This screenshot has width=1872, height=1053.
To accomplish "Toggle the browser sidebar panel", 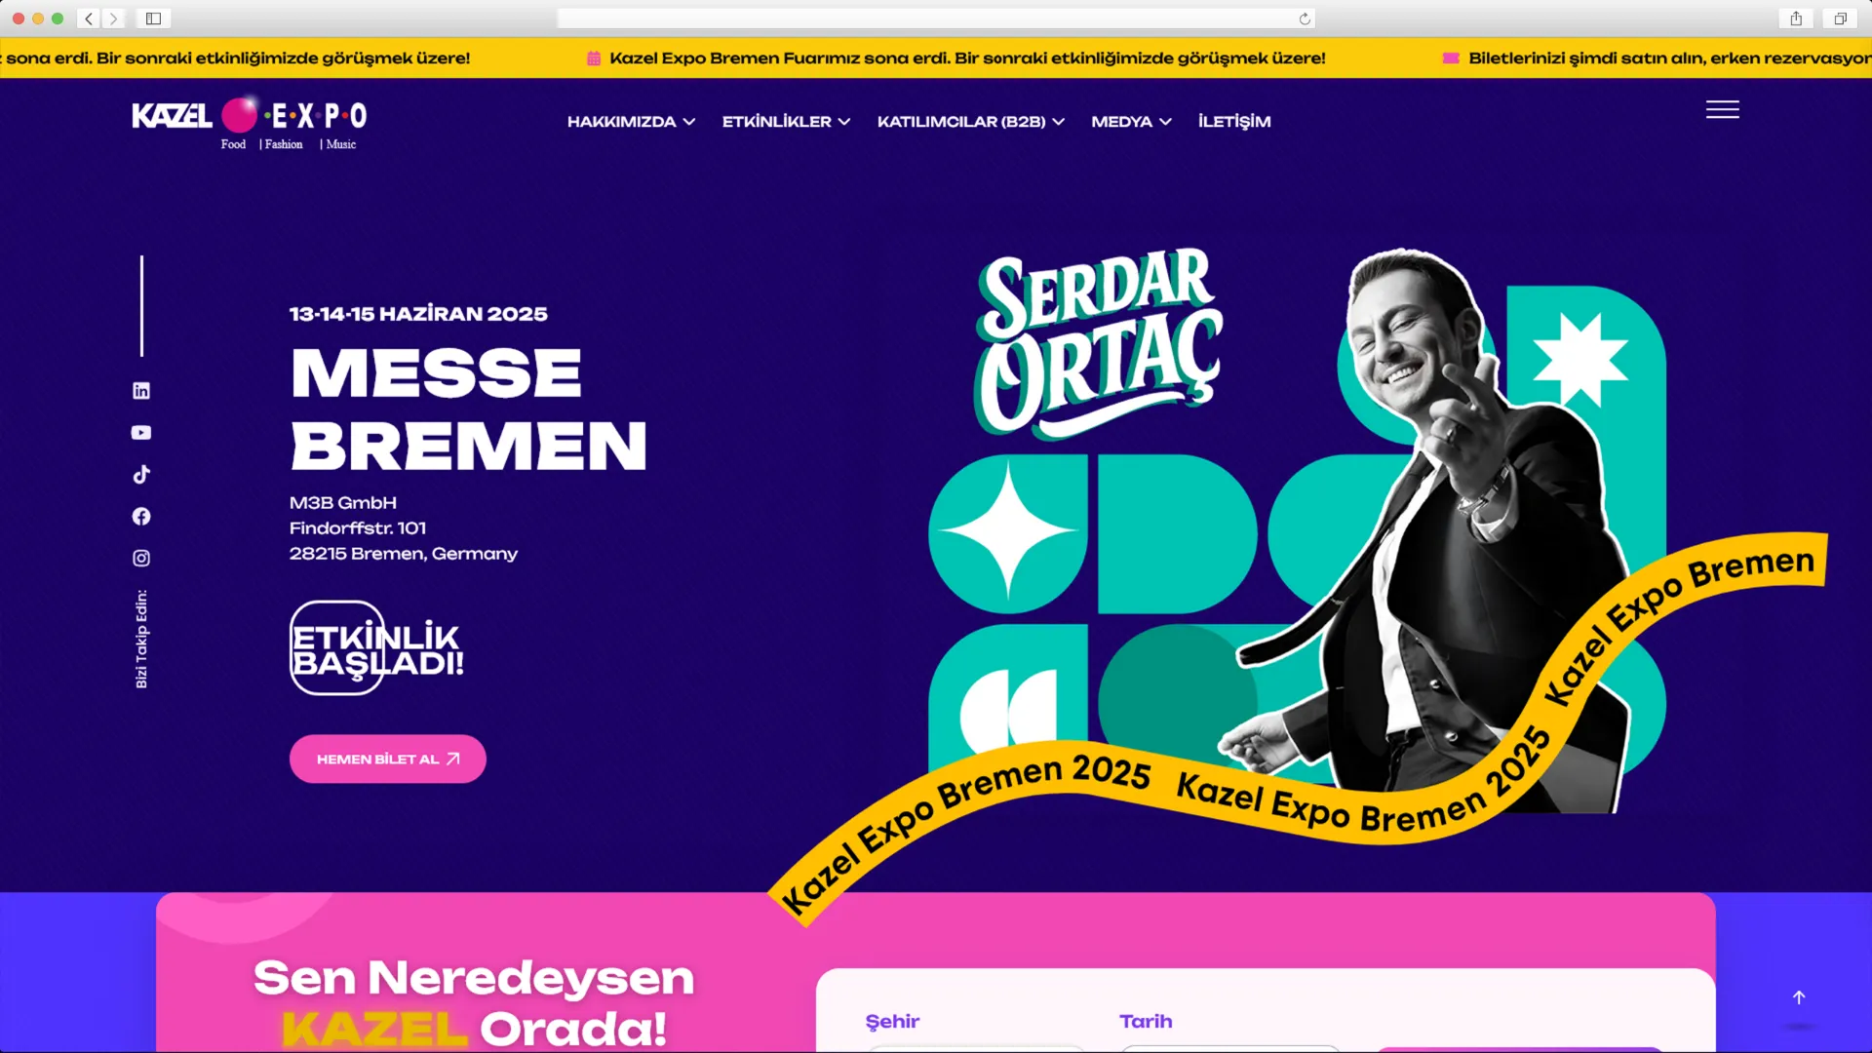I will click(153, 19).
